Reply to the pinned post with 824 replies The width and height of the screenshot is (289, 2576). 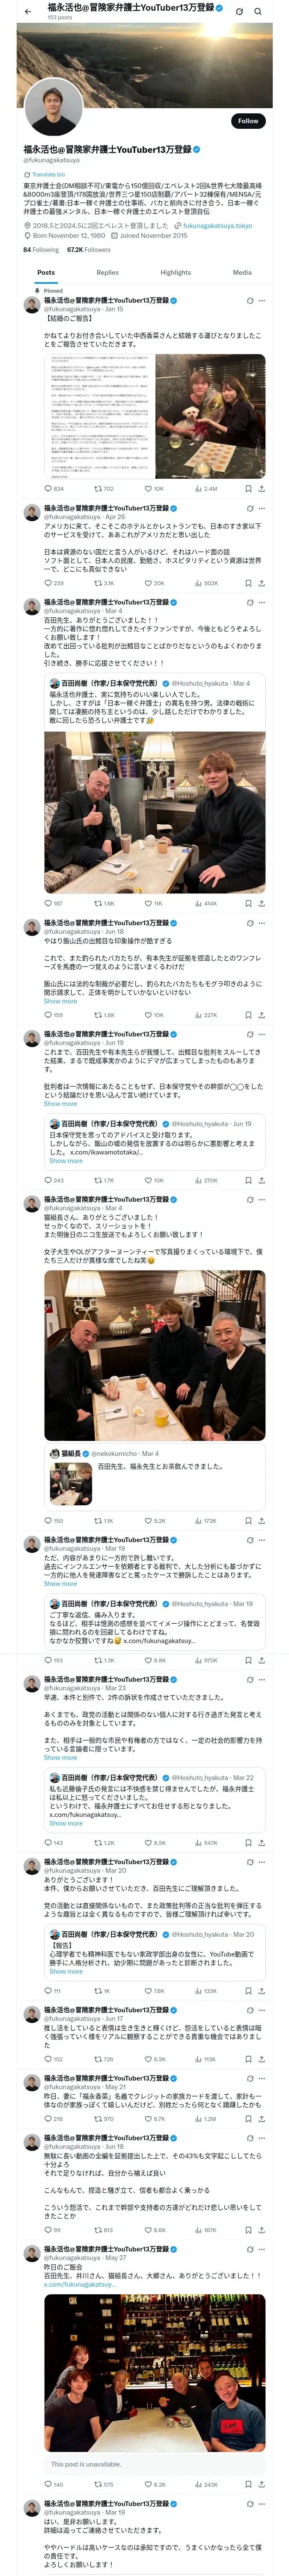54,489
